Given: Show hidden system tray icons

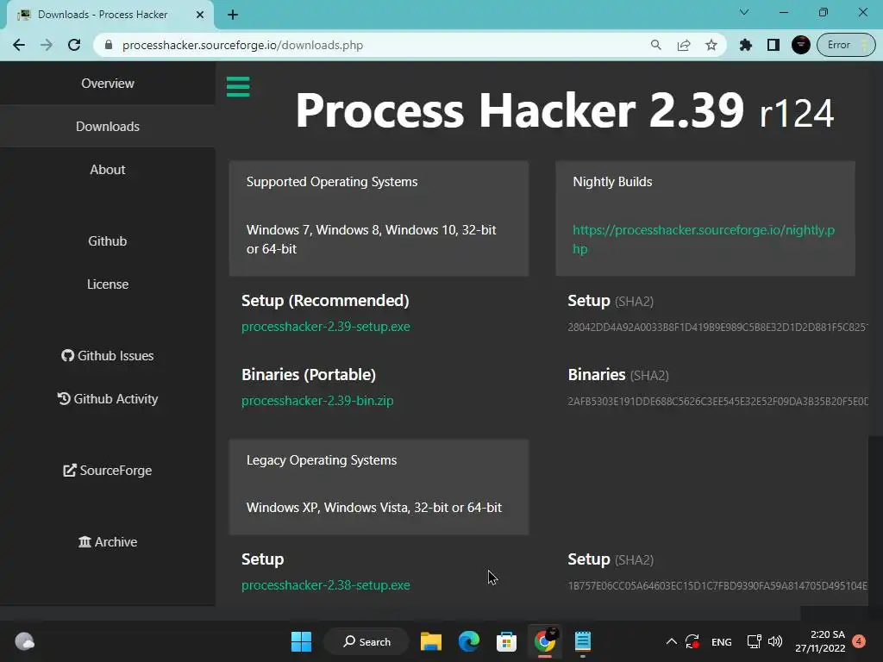Looking at the screenshot, I should 671,641.
